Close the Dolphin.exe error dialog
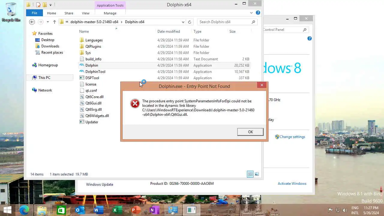The width and height of the screenshot is (384, 216). click(x=262, y=85)
